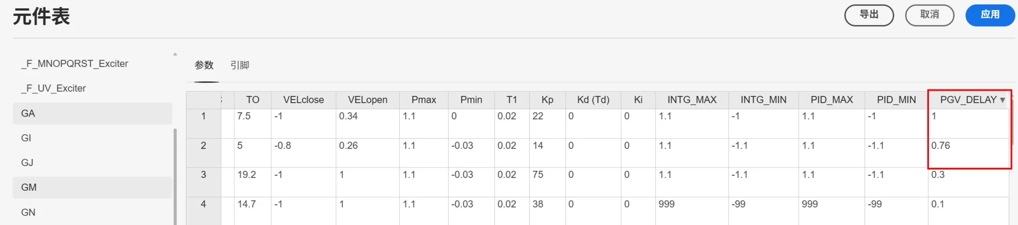This screenshot has width=1018, height=225.
Task: Switch to the 参数 tab
Action: pos(204,65)
